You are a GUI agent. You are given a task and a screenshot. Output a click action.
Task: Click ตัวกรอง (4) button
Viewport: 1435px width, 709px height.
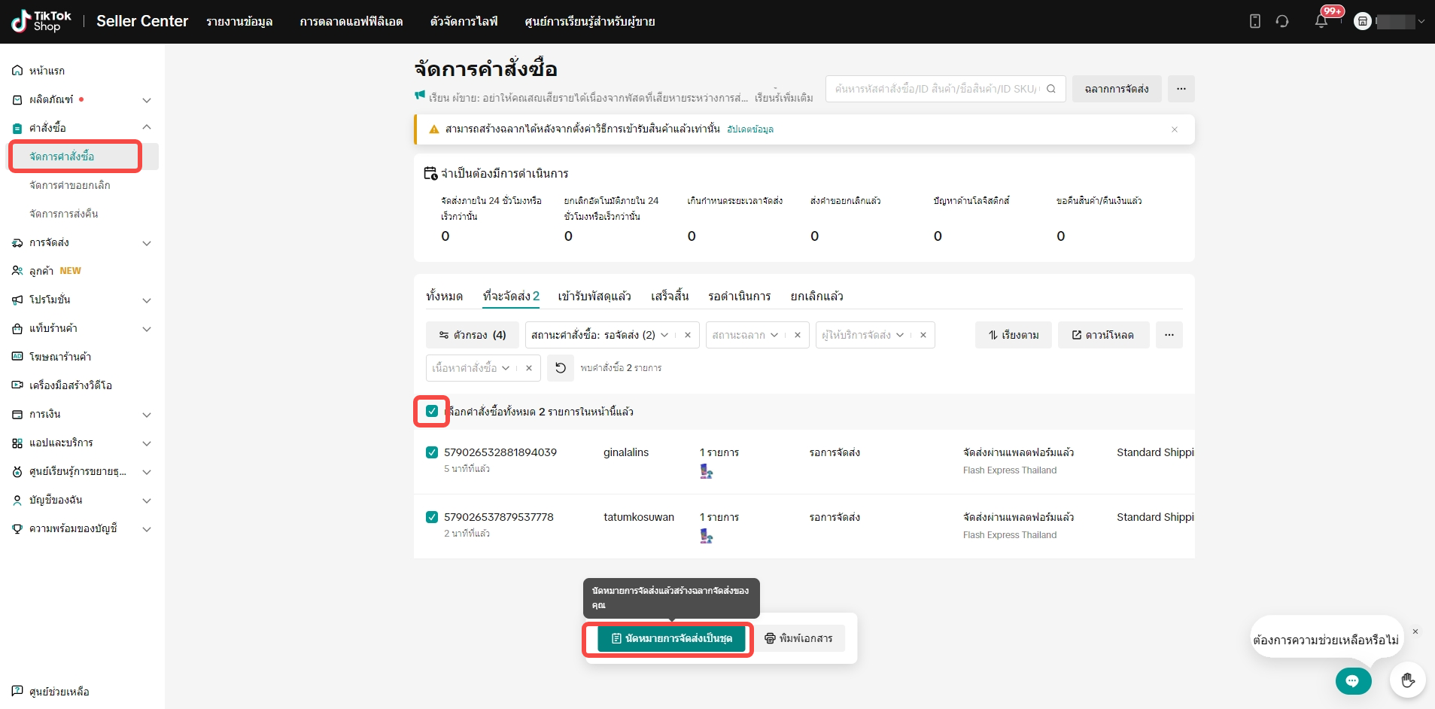[x=473, y=335]
